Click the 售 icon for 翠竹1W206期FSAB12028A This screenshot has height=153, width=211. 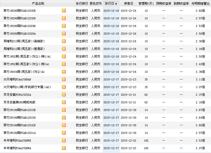pyautogui.click(x=64, y=34)
